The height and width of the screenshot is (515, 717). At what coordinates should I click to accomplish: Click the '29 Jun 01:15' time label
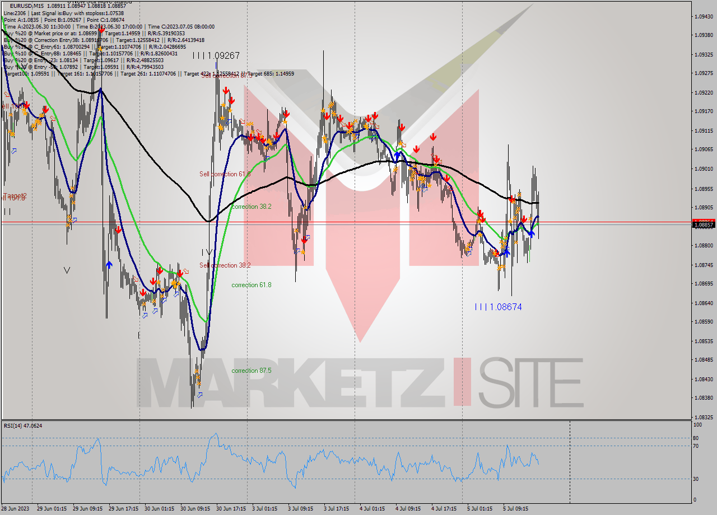point(52,509)
